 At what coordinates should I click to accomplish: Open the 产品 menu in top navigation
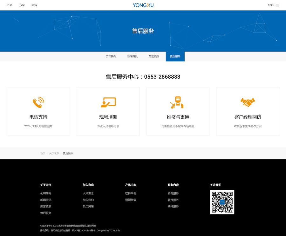pyautogui.click(x=10, y=5)
